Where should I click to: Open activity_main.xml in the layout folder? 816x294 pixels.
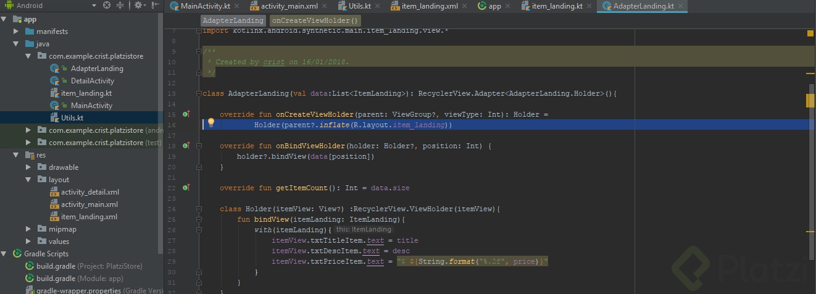coord(90,204)
